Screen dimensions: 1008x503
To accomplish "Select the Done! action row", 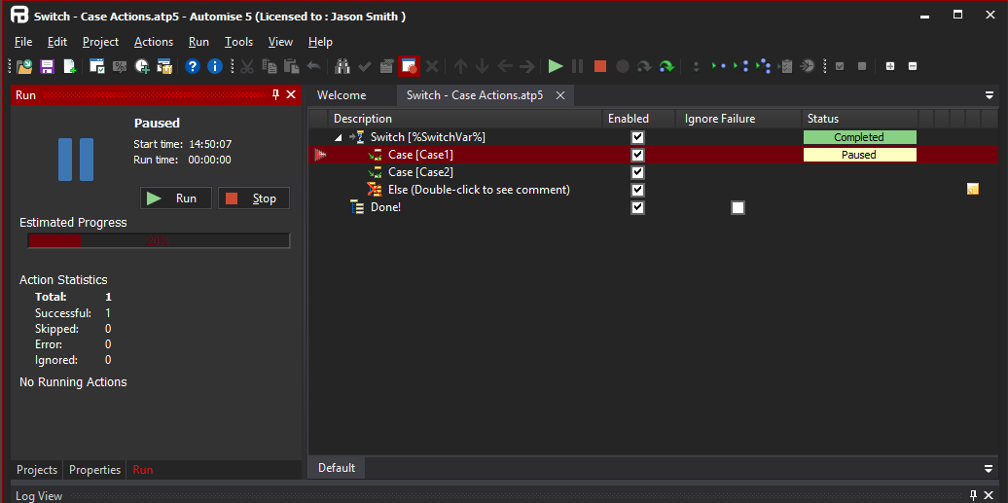I will tap(653, 207).
